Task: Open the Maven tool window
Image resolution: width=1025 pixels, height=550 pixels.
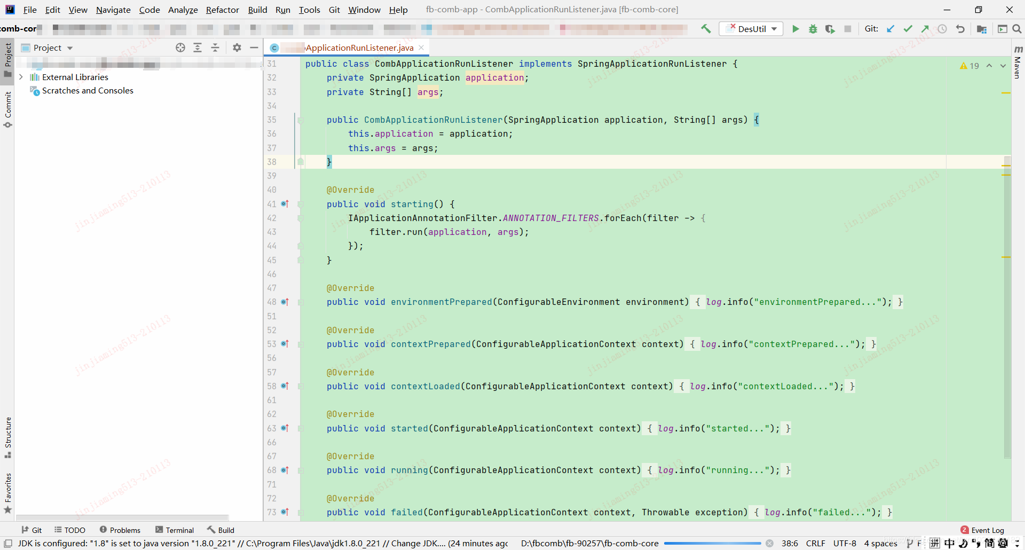Action: pyautogui.click(x=1018, y=62)
